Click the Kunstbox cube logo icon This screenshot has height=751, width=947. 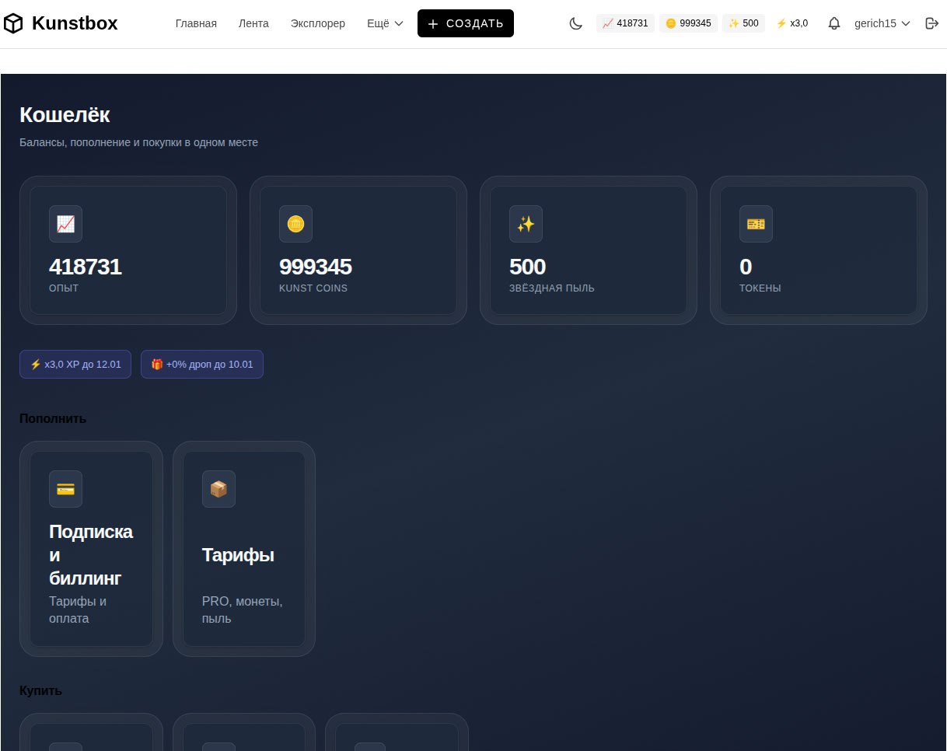pyautogui.click(x=14, y=24)
